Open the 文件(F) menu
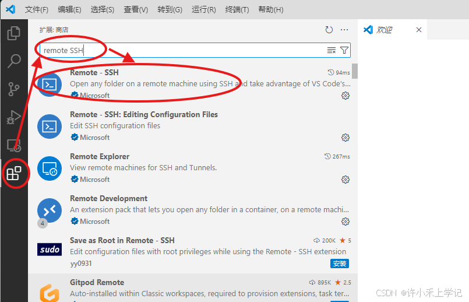 37,9
